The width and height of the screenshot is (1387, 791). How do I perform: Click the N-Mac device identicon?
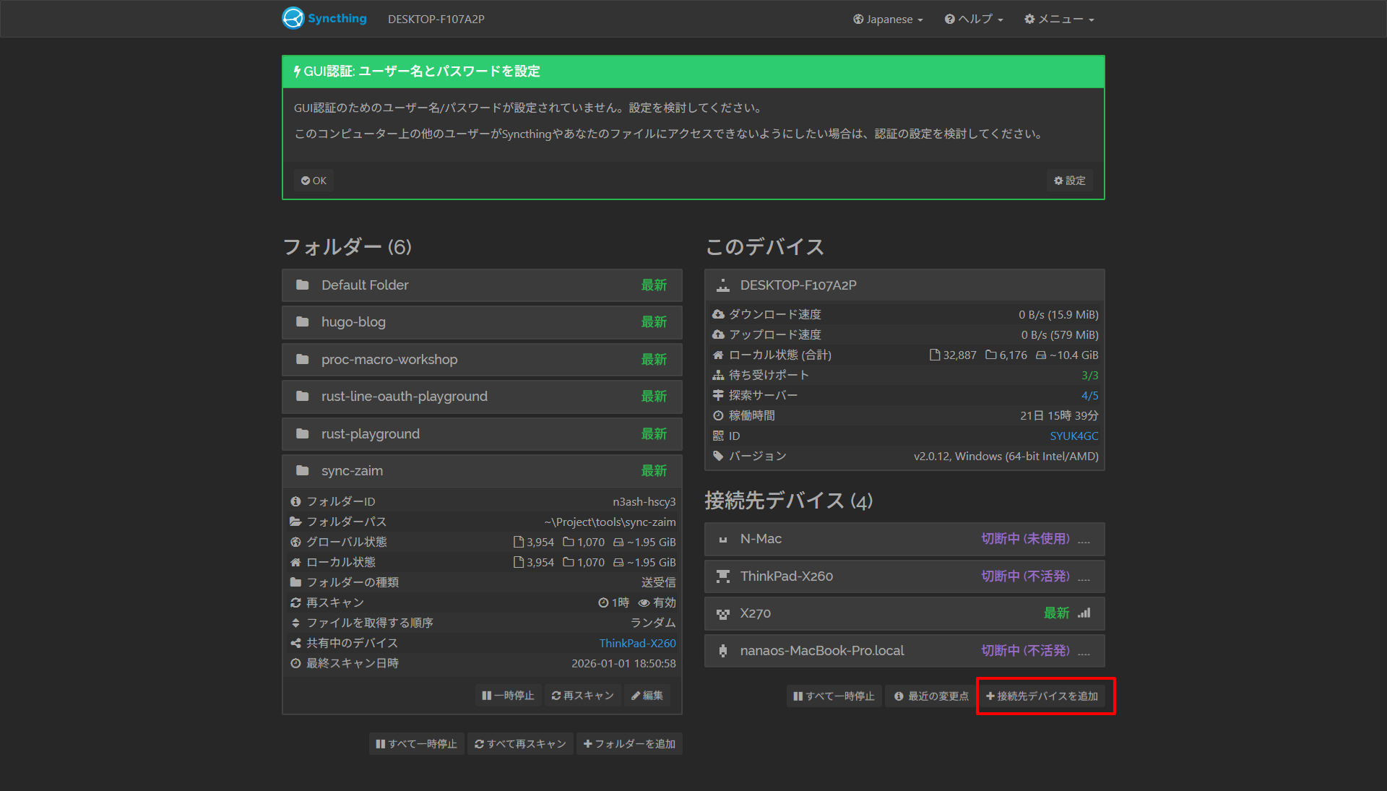click(x=722, y=540)
